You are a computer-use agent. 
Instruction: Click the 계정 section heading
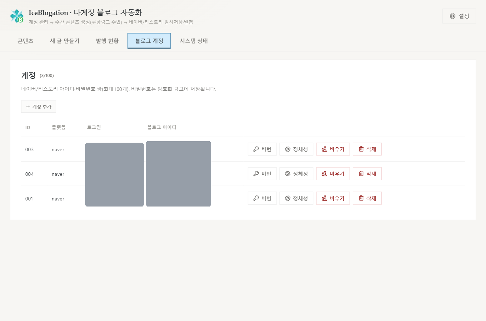point(29,75)
